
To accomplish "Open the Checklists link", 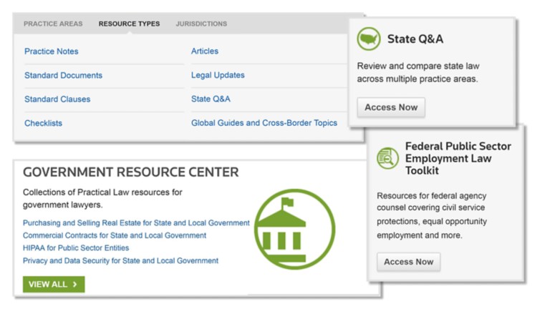I will 43,123.
